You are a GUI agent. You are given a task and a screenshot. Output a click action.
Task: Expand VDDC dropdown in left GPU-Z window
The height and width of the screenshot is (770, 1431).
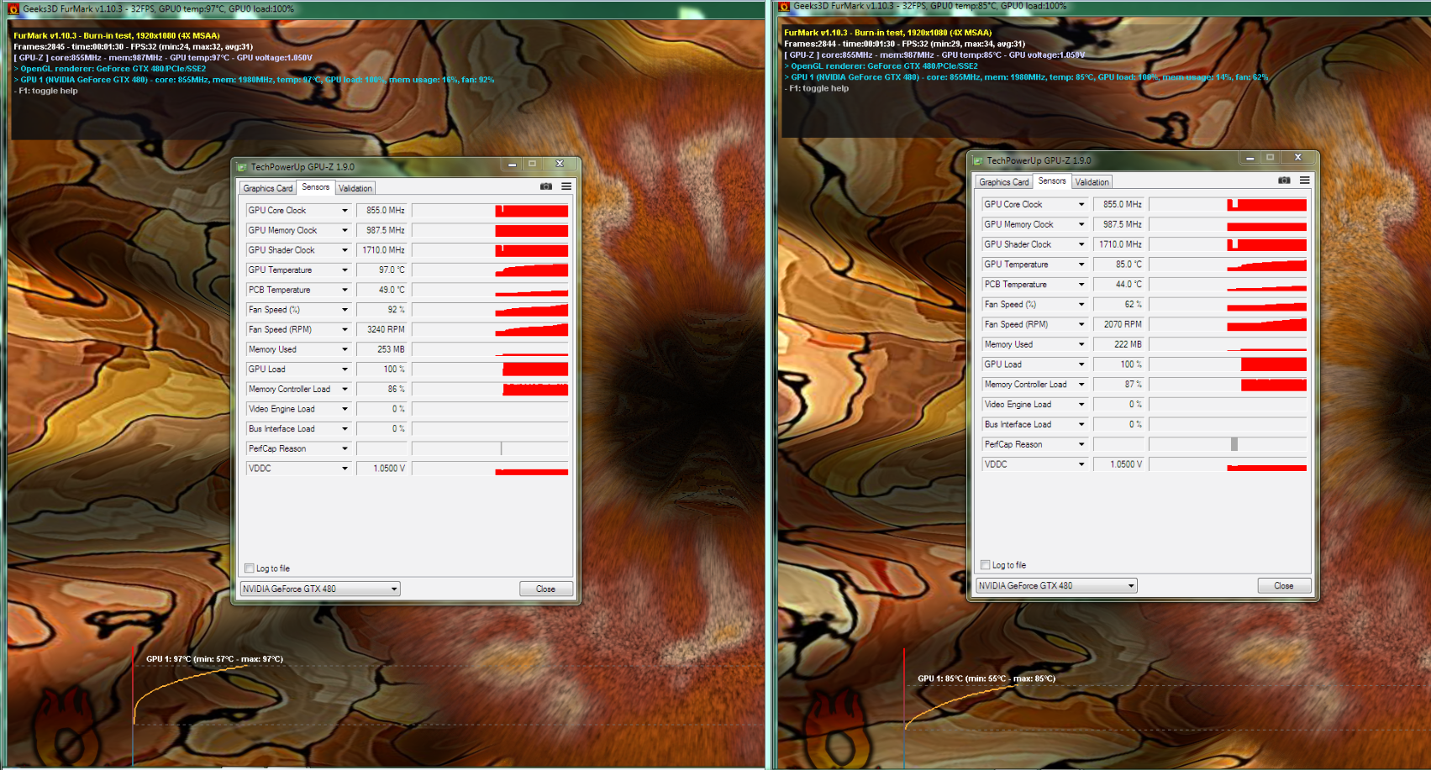point(345,469)
